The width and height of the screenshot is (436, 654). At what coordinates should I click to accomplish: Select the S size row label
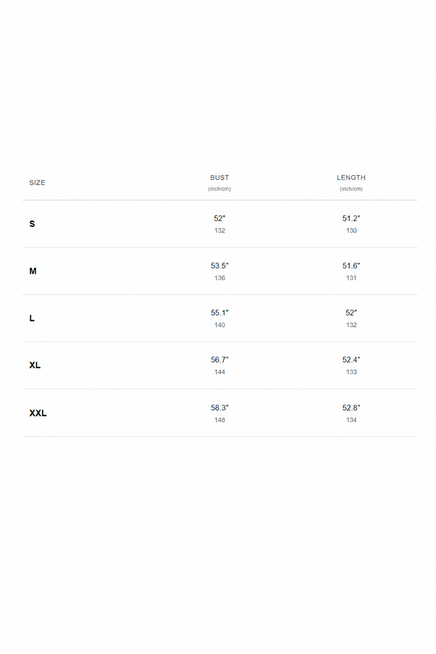(32, 224)
